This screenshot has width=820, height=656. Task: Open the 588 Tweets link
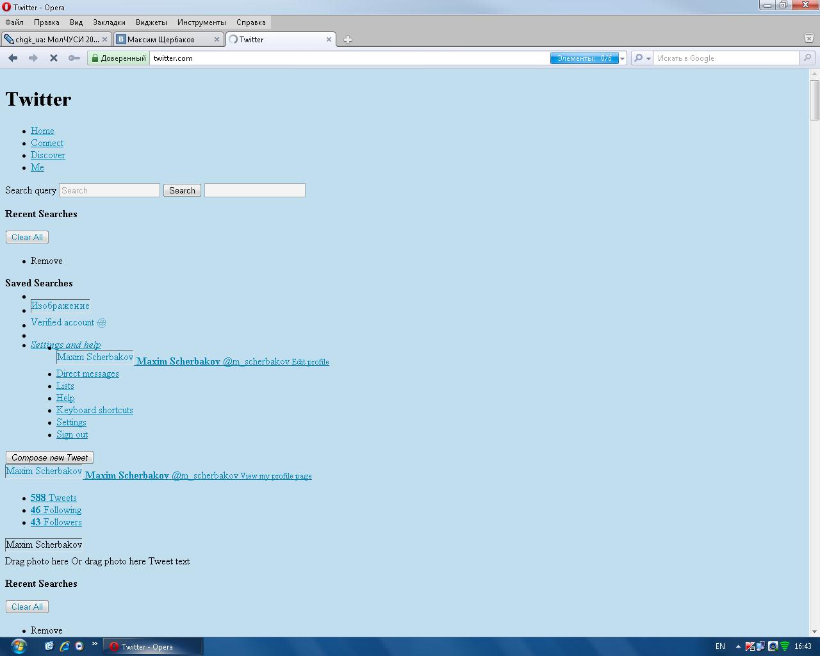[x=54, y=498]
